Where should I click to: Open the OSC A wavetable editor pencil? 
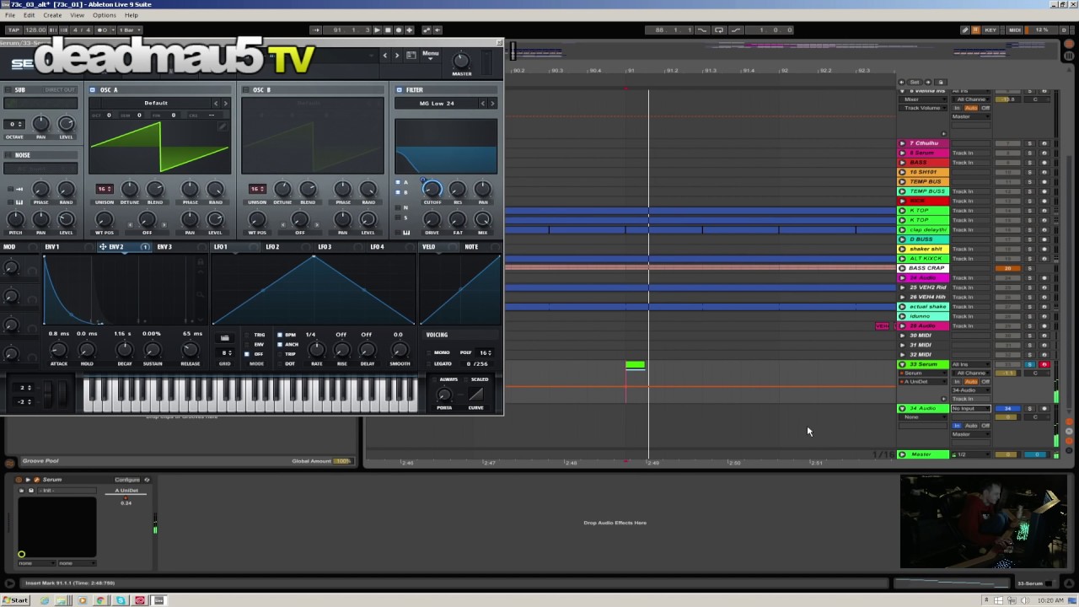click(x=222, y=126)
